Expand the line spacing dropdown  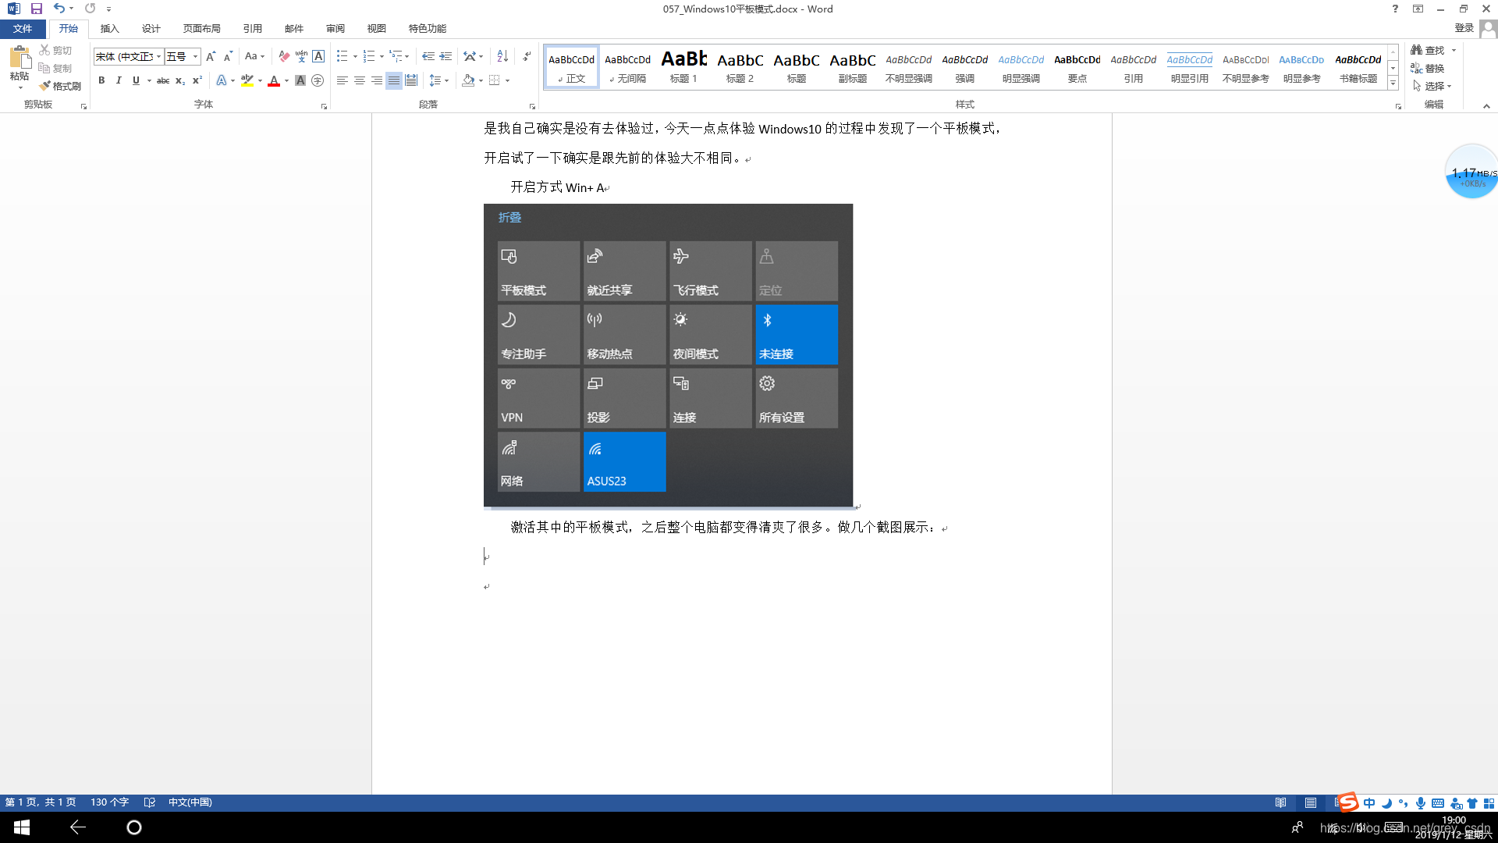446,80
